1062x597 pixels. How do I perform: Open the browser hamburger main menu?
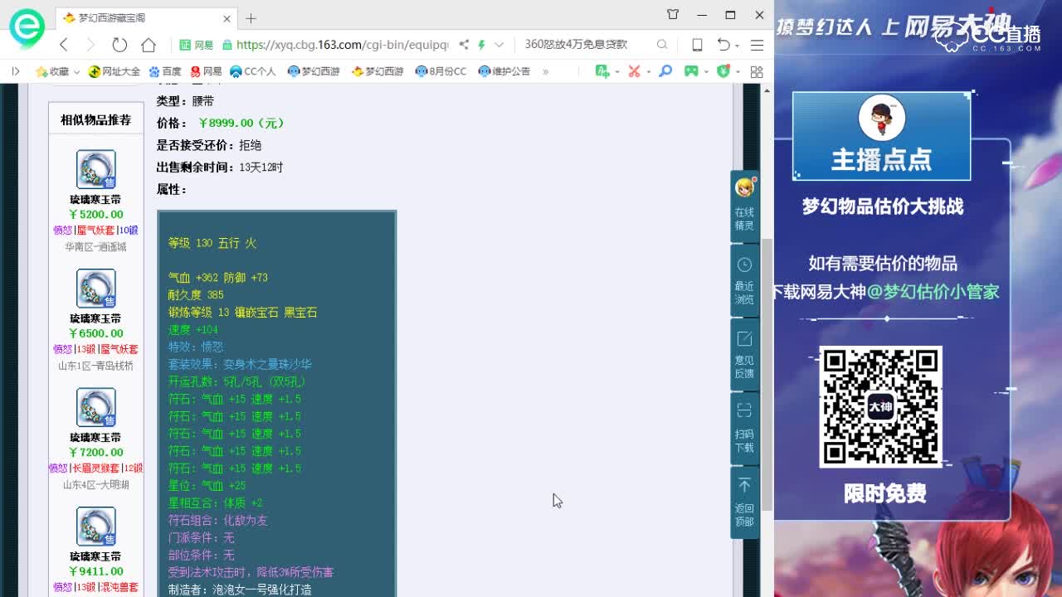[757, 45]
